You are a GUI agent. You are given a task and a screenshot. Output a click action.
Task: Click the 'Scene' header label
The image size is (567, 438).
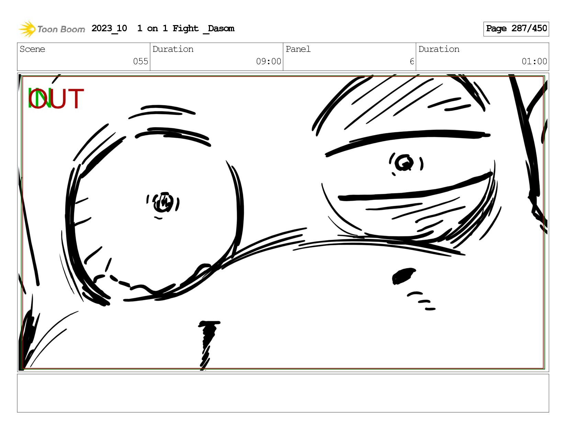pos(32,49)
